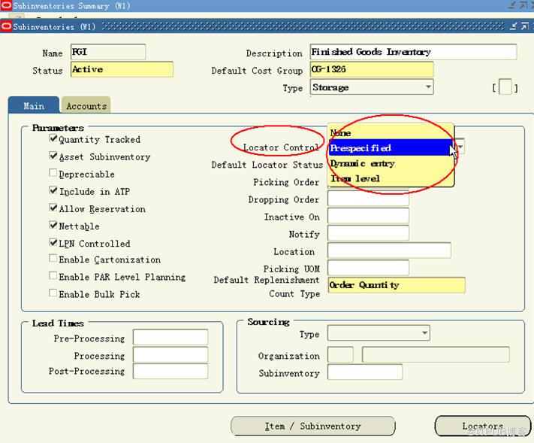Select the Main tab

point(34,106)
